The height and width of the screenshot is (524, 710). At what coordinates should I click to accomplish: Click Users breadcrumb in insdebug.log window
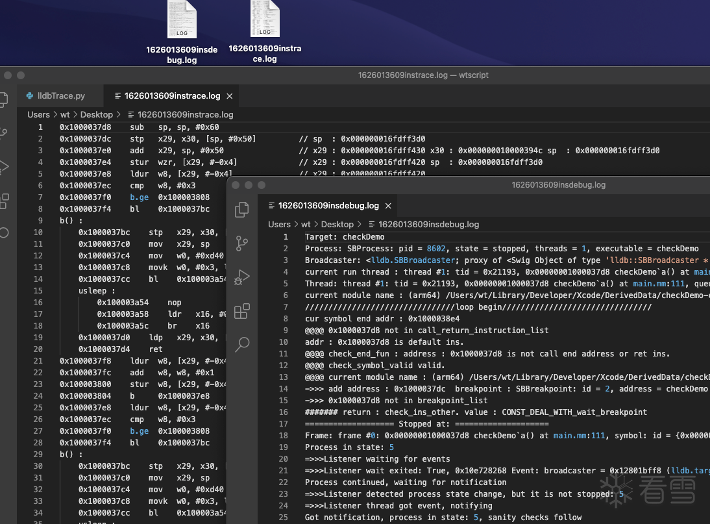tap(279, 224)
